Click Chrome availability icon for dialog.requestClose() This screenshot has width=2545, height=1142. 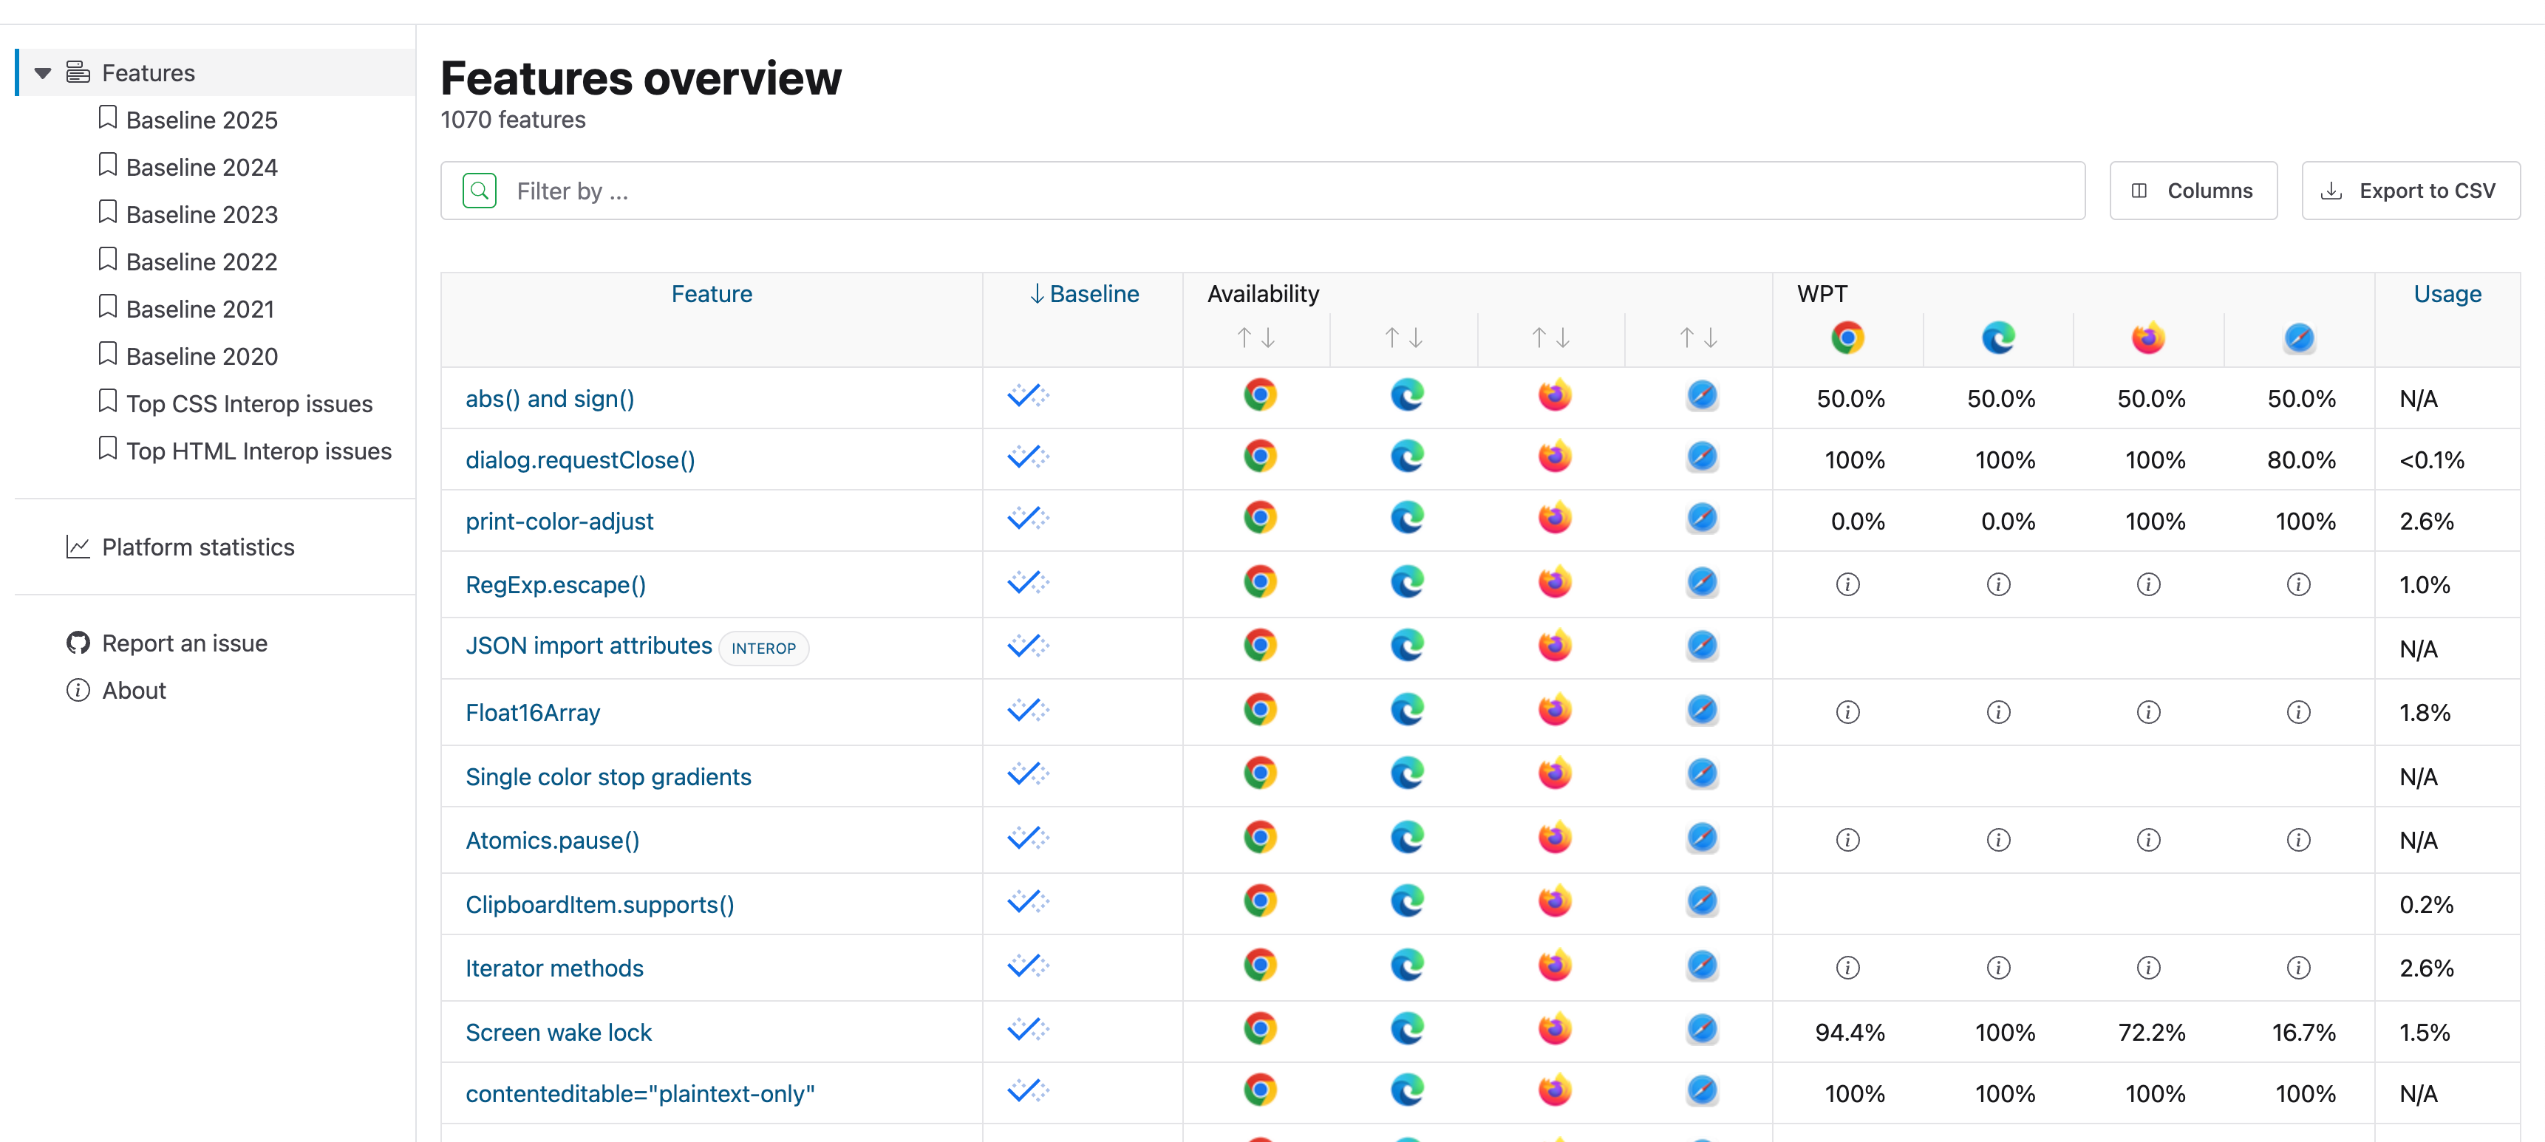(x=1260, y=457)
